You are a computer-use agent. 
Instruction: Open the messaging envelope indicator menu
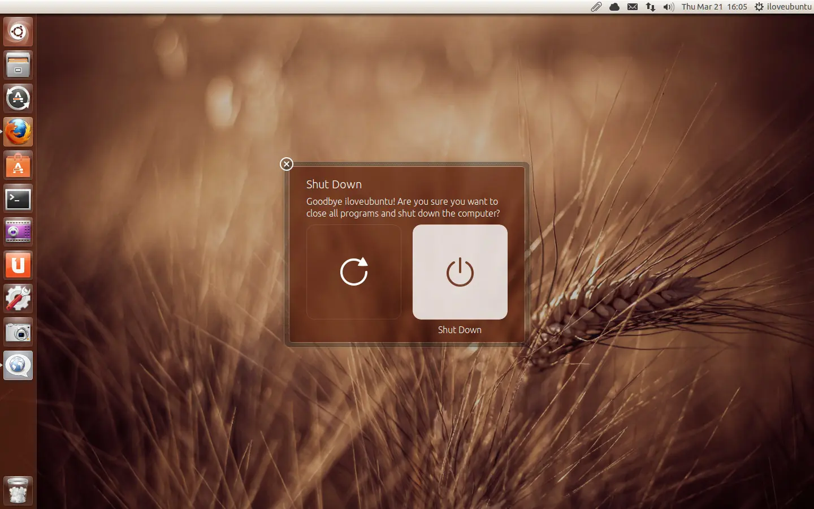pyautogui.click(x=633, y=7)
